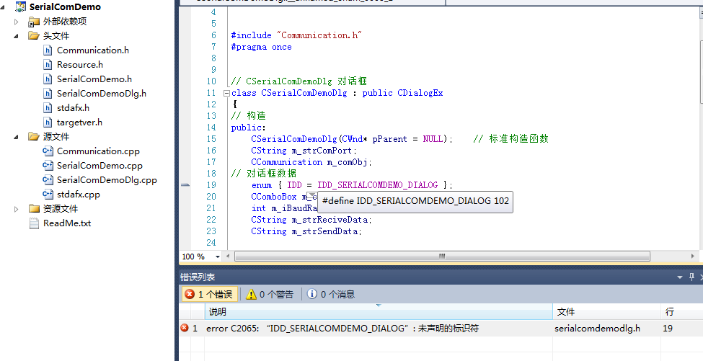Click m_strSendData on line 23
Screen dimensions: 703x361
coord(324,231)
